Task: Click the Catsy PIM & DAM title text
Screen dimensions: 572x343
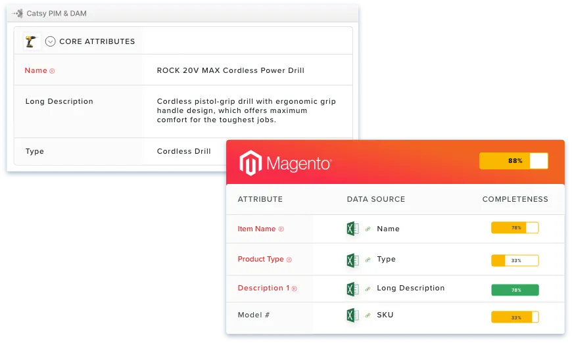Action: pyautogui.click(x=57, y=14)
